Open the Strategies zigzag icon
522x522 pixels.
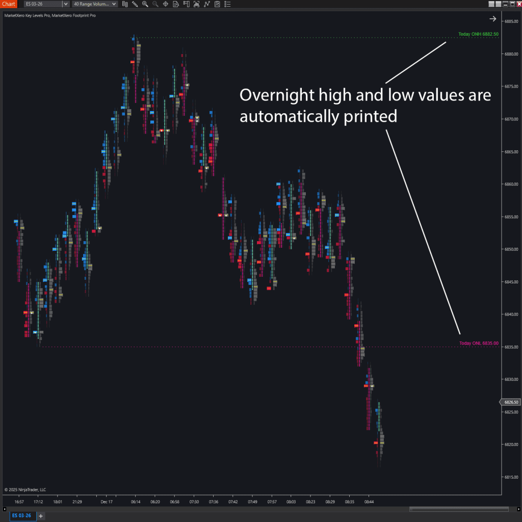point(207,4)
